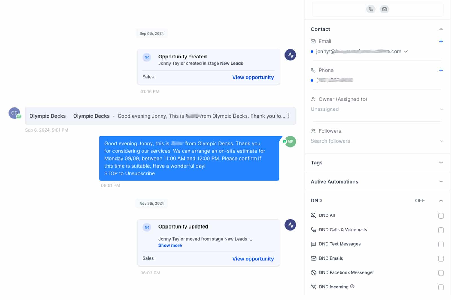451x300 pixels.
Task: Enable the DND All checkbox
Action: click(x=441, y=216)
